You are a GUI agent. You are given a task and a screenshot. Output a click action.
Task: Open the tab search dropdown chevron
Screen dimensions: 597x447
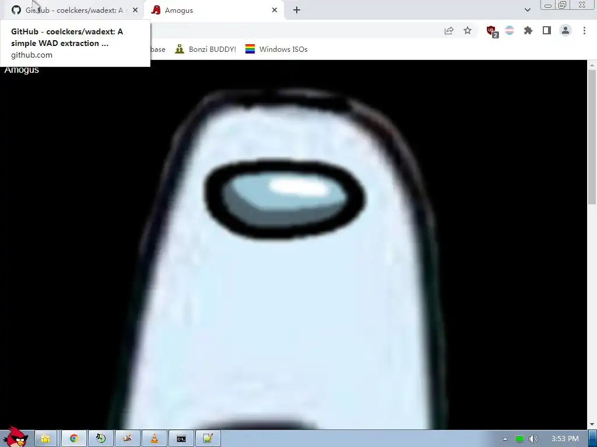tap(527, 10)
